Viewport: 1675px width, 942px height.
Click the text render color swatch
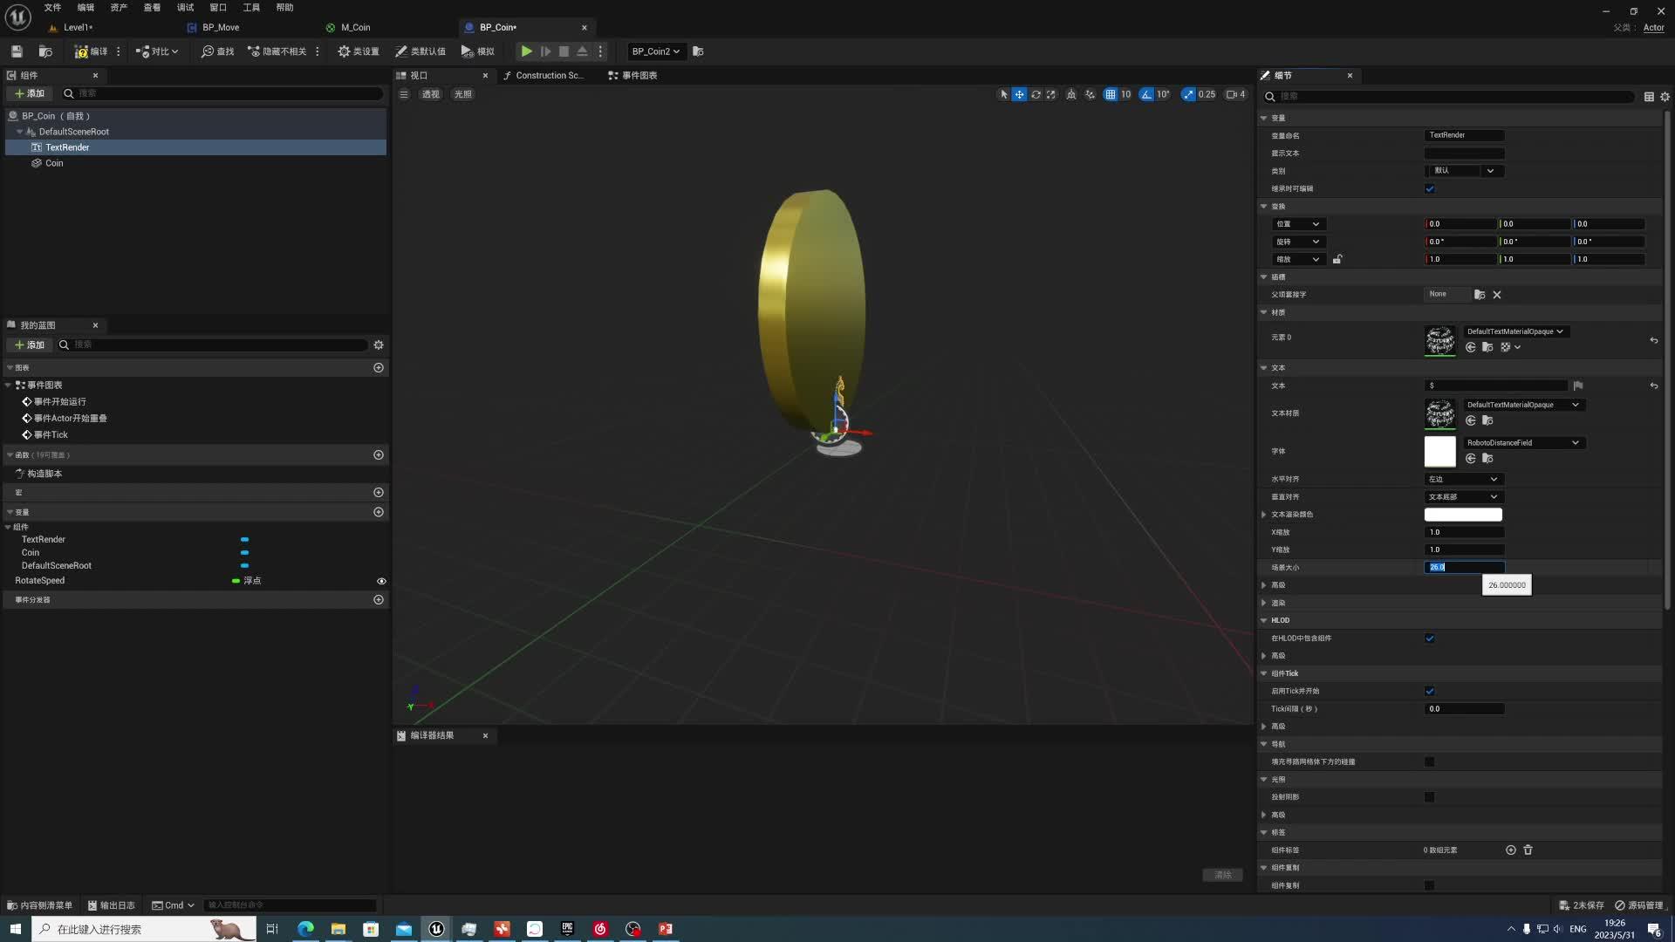click(1462, 515)
